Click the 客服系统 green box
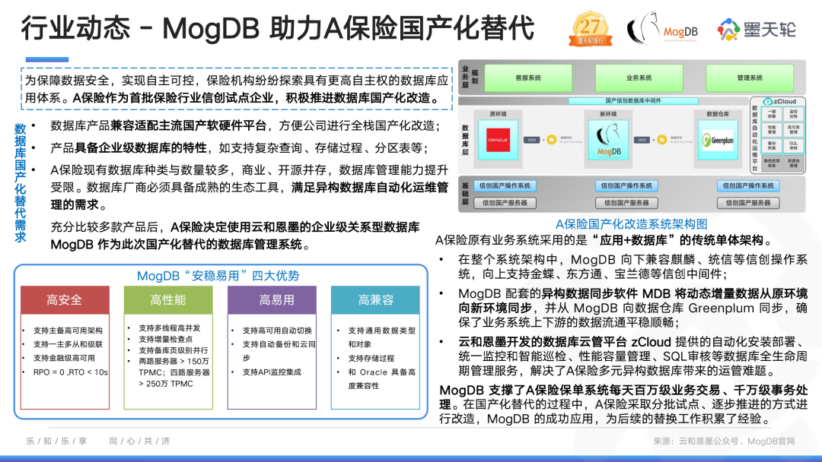 click(x=528, y=78)
